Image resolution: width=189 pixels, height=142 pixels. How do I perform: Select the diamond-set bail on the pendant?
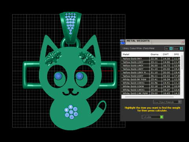pos(70,28)
